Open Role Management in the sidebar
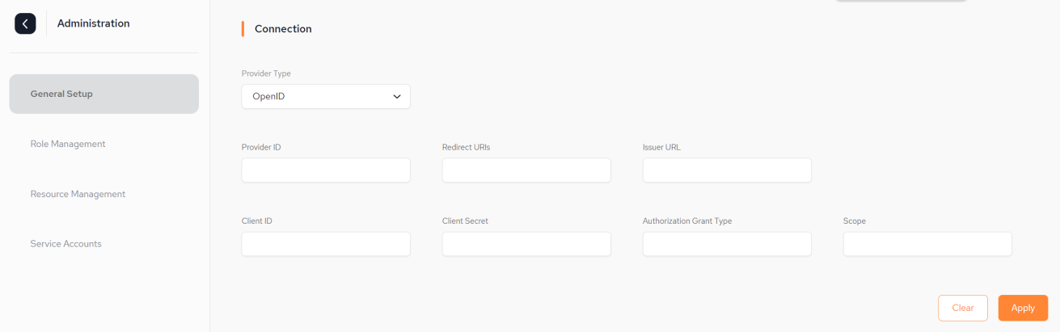 coord(68,144)
